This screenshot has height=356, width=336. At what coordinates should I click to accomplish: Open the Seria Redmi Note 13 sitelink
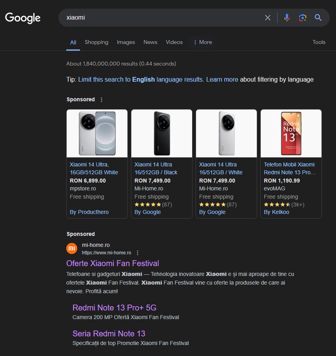click(109, 334)
